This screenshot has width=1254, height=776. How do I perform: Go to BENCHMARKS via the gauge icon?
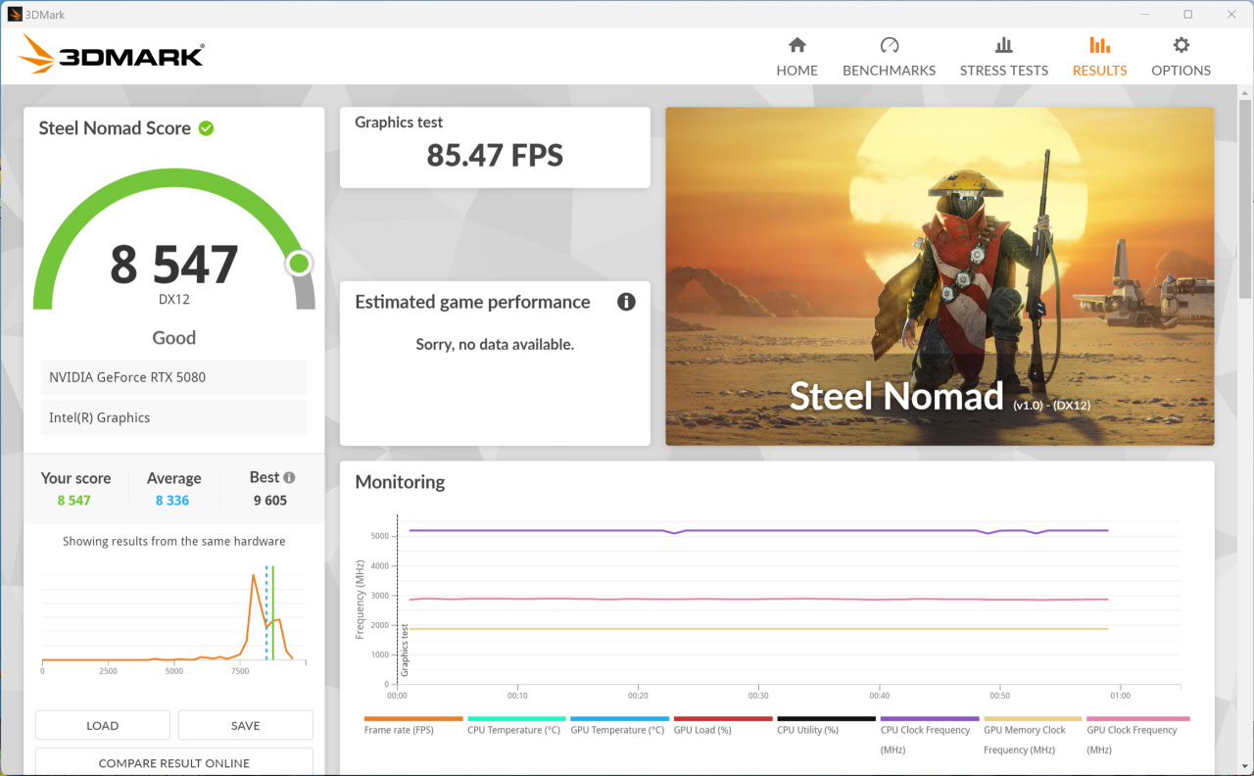tap(889, 57)
